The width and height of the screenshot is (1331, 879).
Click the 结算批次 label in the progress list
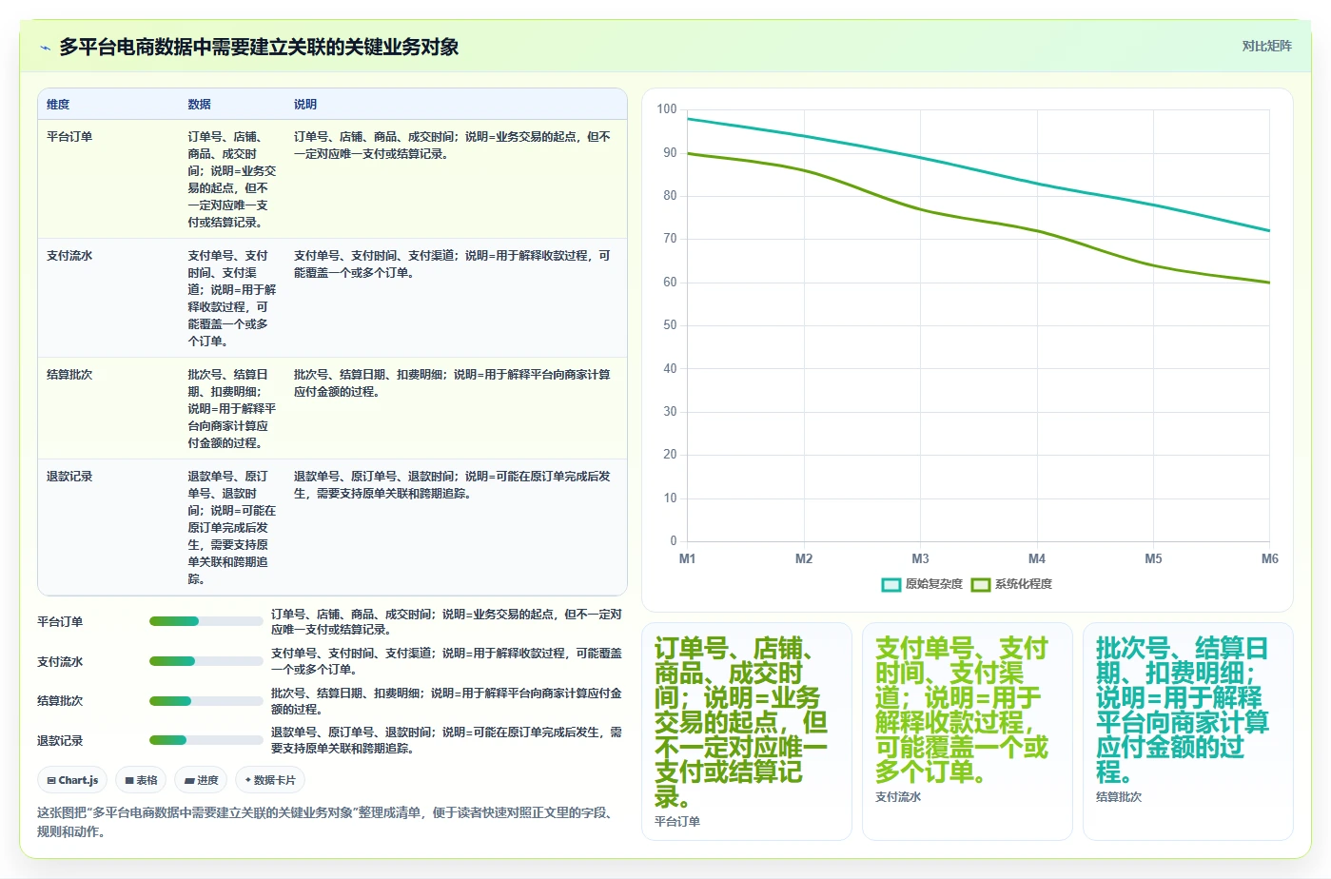pos(60,701)
